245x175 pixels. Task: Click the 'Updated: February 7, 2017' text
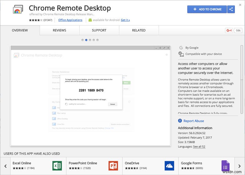click(195, 138)
